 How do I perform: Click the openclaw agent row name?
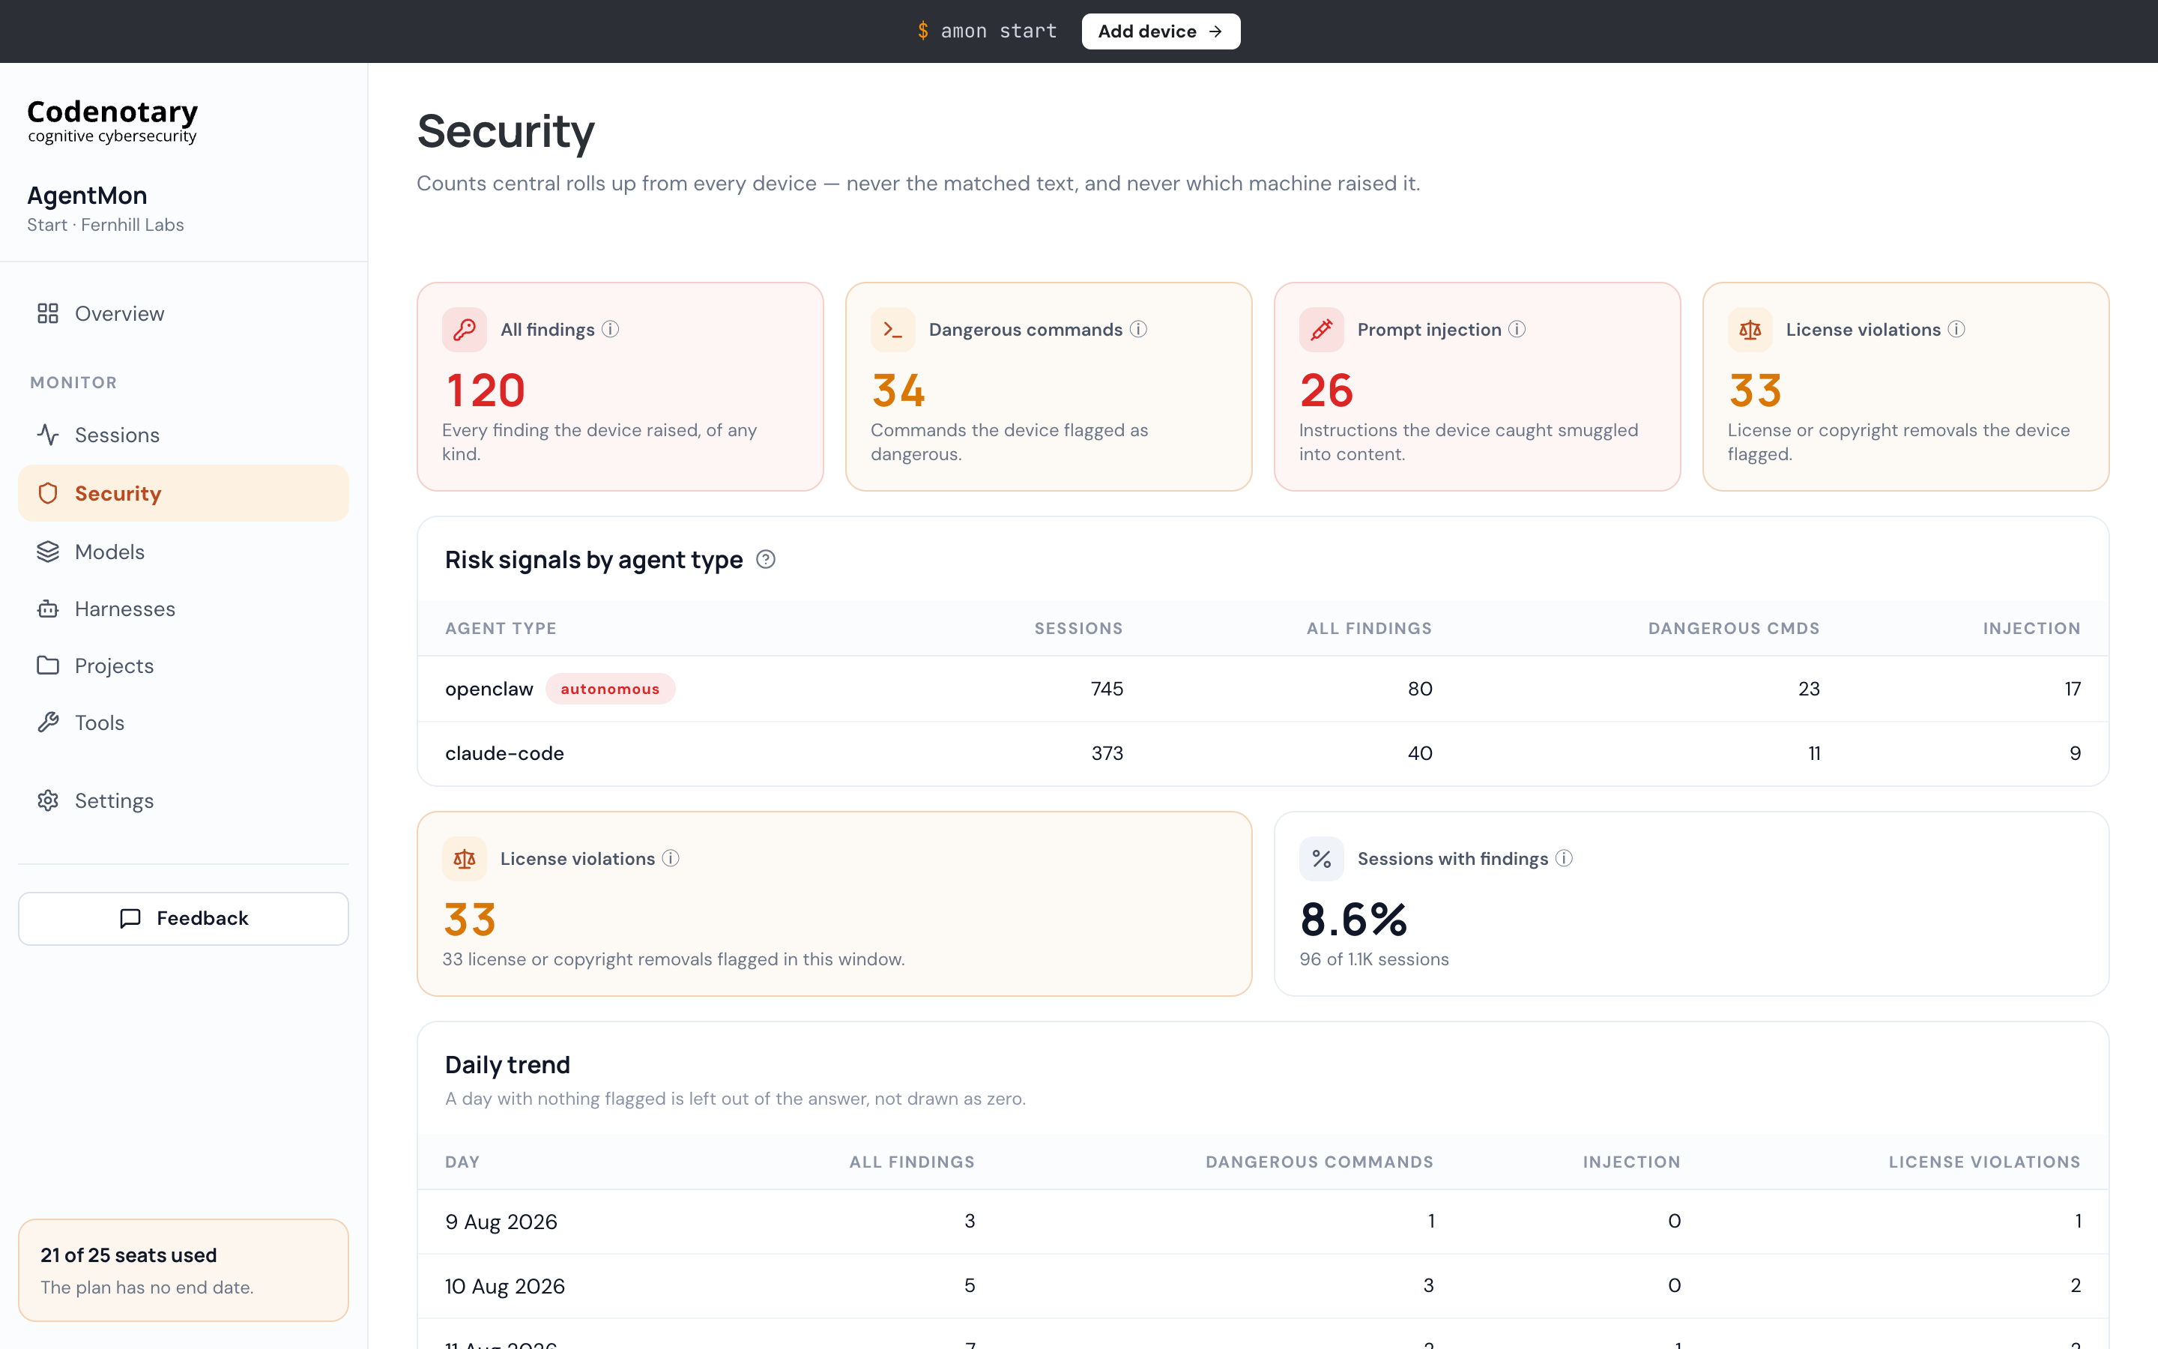[489, 689]
